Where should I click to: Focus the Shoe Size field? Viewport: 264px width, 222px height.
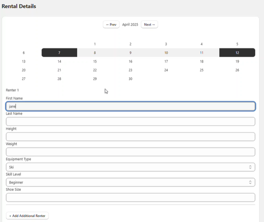point(130,197)
